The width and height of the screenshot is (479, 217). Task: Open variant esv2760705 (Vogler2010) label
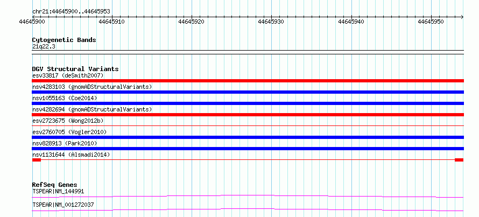coord(69,132)
